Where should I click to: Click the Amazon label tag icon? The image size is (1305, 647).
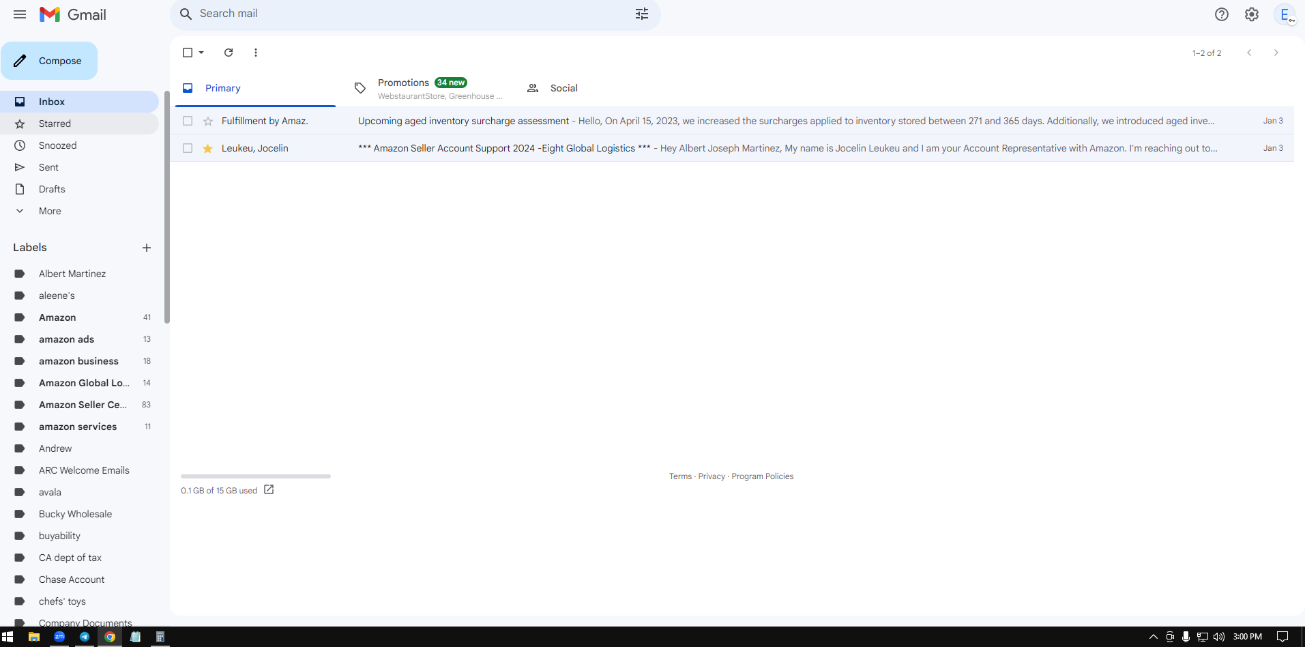[x=20, y=317]
